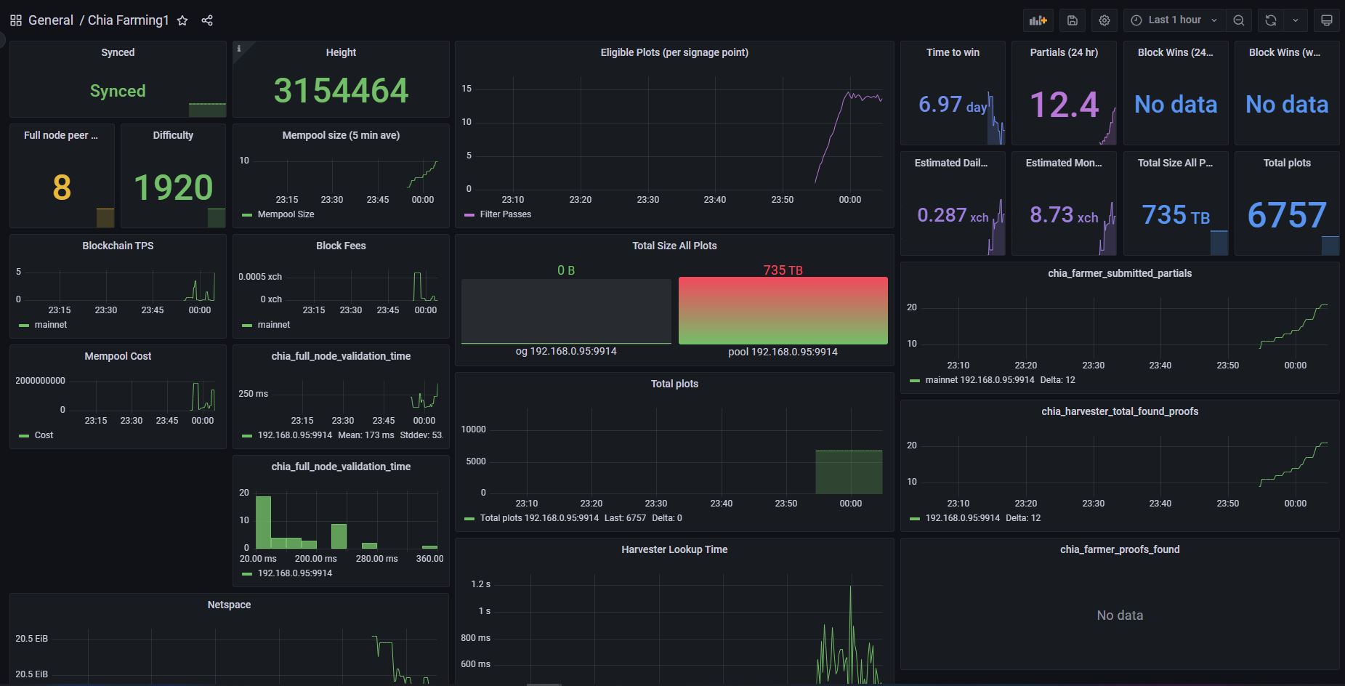Open the Difficulty panel title dropdown
Viewport: 1345px width, 686px height.
(173, 135)
